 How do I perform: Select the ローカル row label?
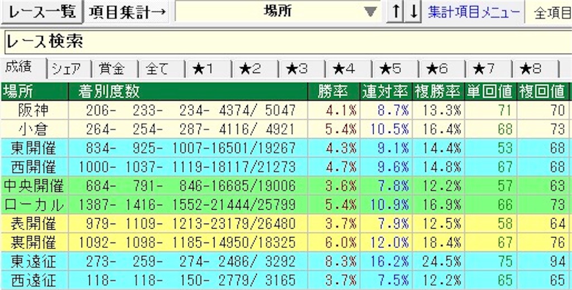[34, 205]
